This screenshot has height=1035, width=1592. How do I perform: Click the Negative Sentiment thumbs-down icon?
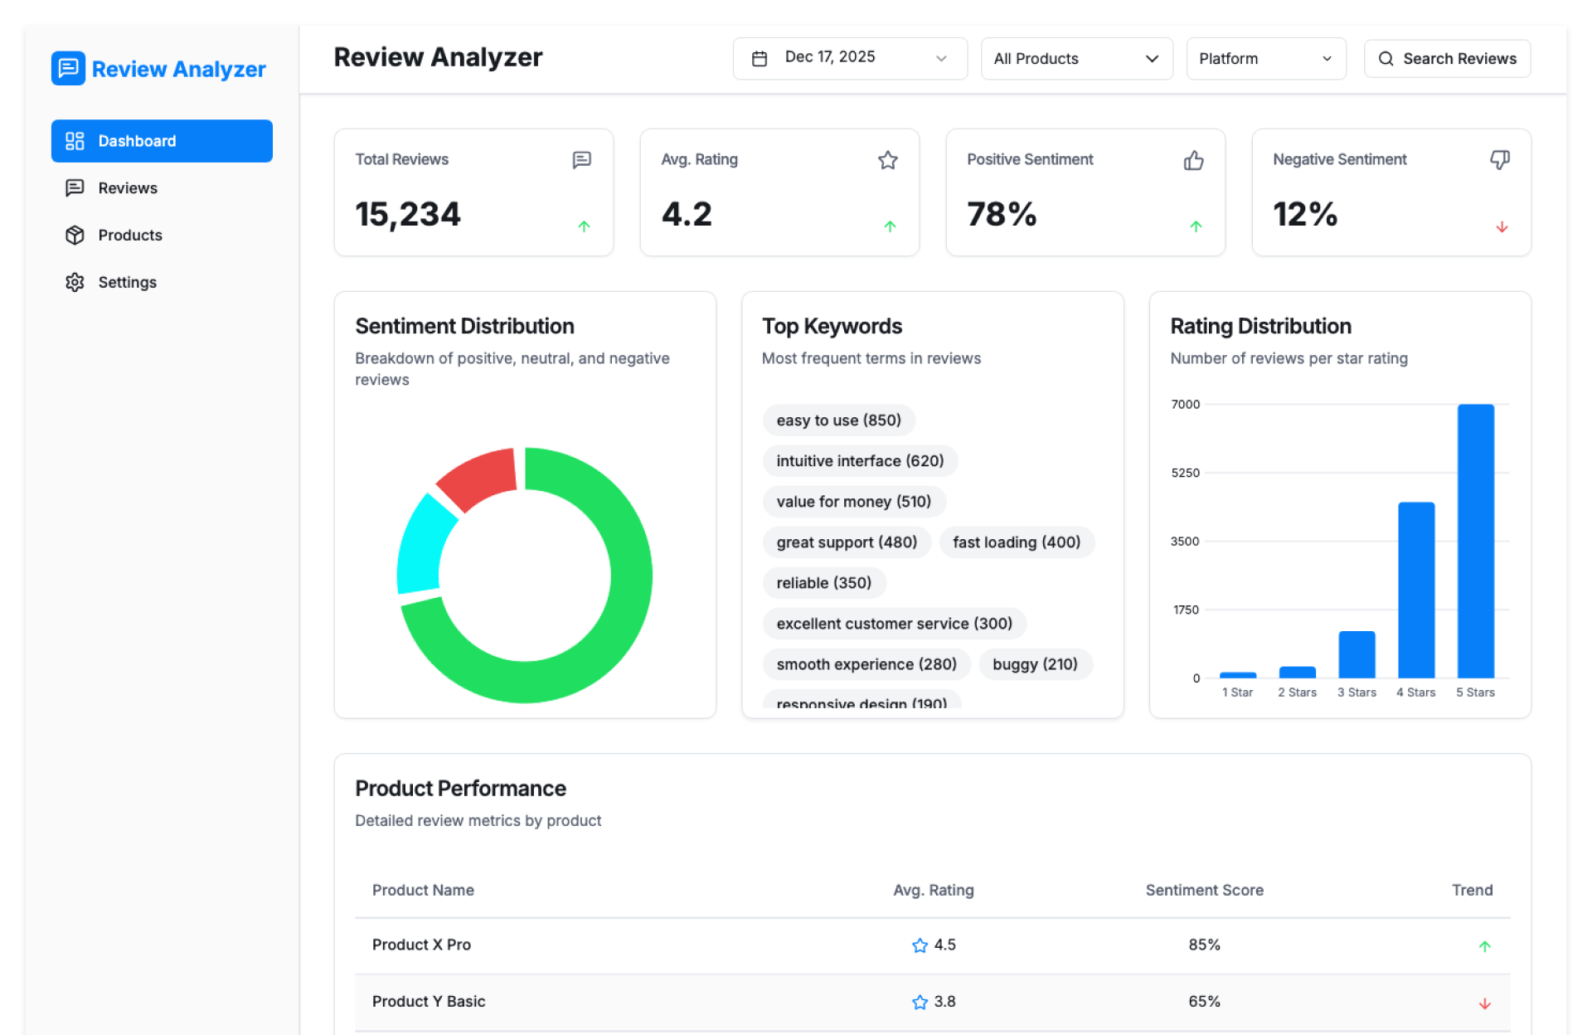click(x=1499, y=159)
